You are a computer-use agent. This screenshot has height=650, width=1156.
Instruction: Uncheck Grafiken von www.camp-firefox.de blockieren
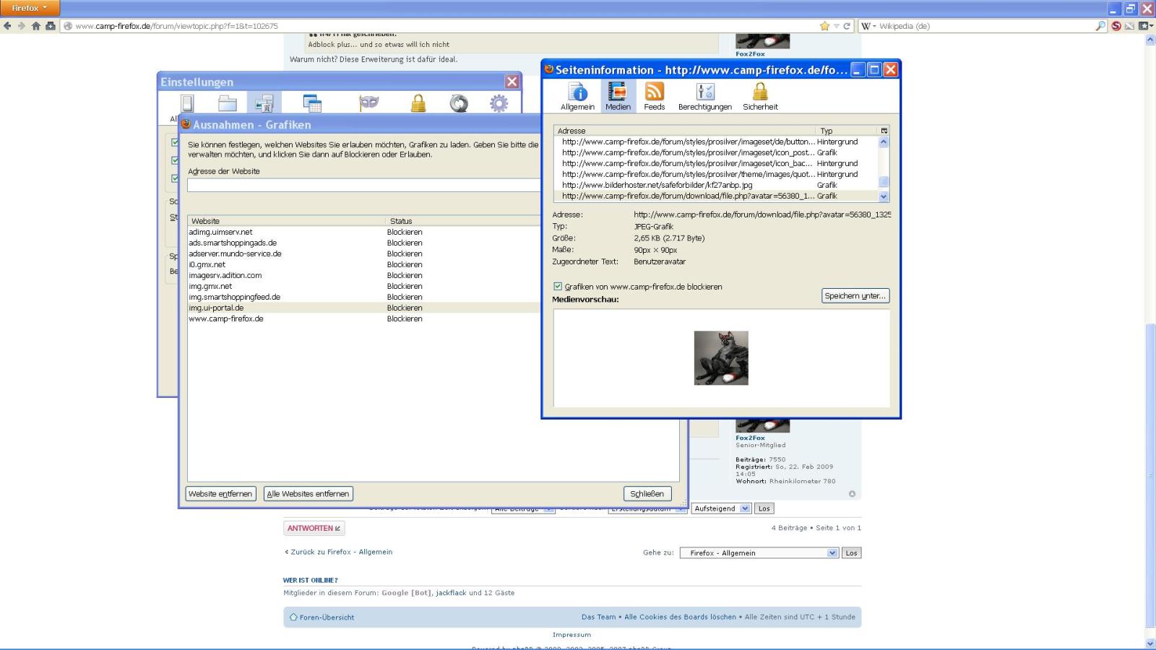[558, 287]
